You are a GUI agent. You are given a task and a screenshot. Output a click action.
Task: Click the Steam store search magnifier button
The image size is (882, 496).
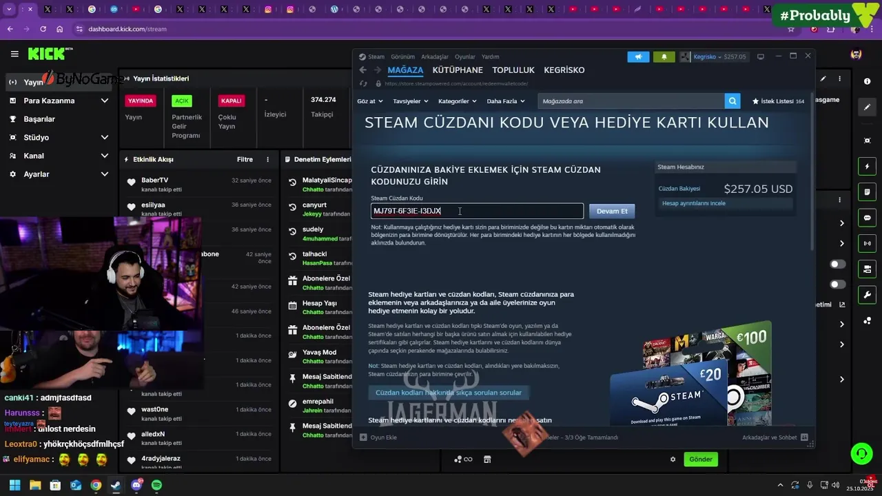coord(732,101)
